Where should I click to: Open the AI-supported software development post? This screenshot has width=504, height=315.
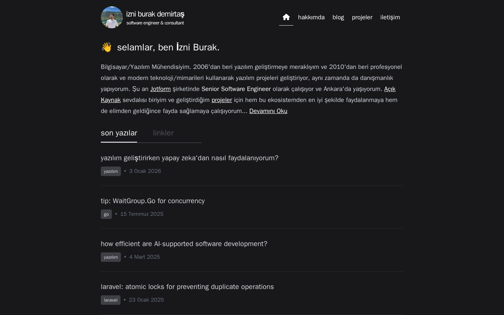point(184,244)
